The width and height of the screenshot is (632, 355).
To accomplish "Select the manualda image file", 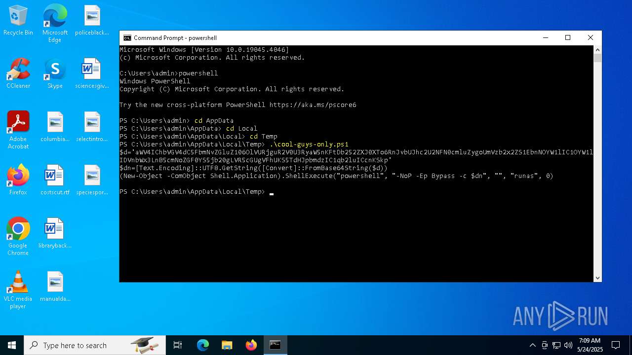I will tap(55, 287).
